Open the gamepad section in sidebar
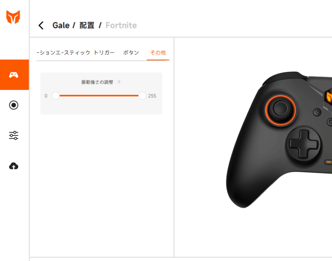Screen dimensions: 332x261 [15, 75]
